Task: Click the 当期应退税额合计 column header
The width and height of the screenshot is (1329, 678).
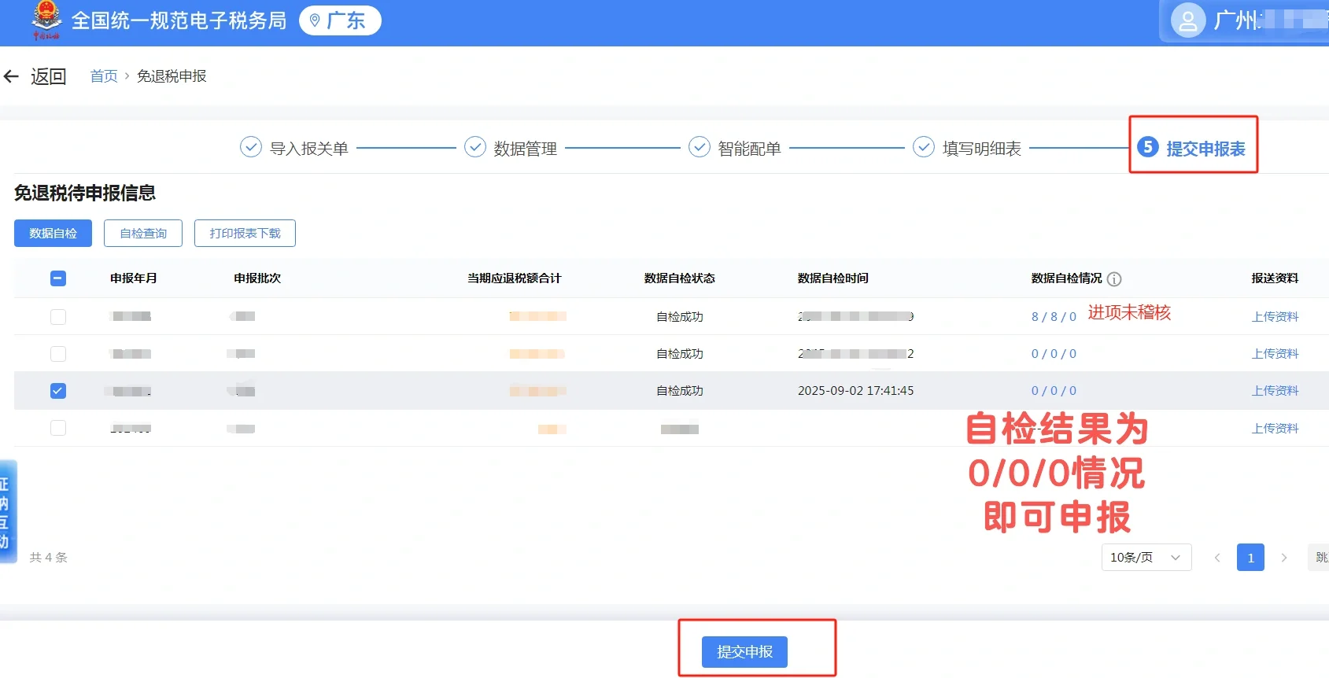Action: click(514, 278)
